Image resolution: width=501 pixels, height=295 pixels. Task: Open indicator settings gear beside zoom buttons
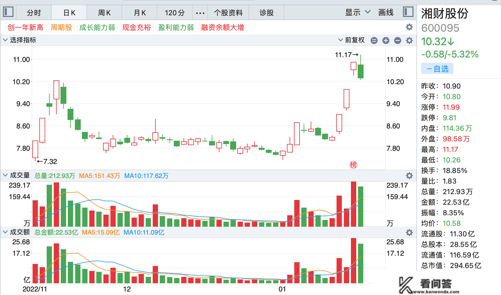pyautogui.click(x=409, y=40)
